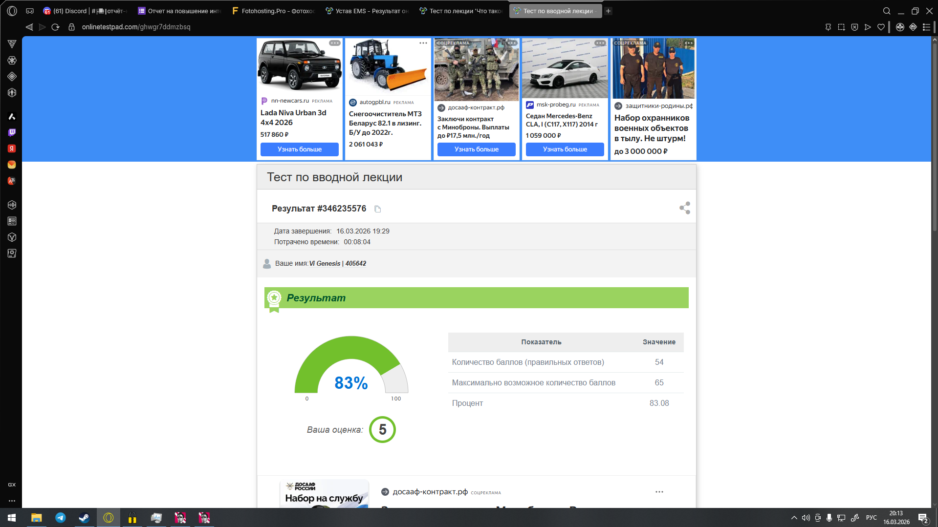This screenshot has height=527, width=938.
Task: Reload the current page
Action: [x=56, y=27]
